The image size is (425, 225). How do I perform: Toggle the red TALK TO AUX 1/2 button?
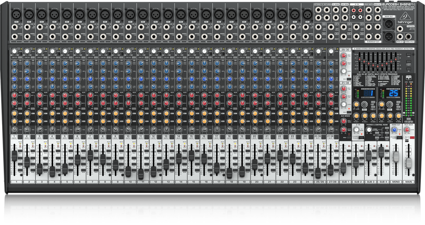point(412,138)
